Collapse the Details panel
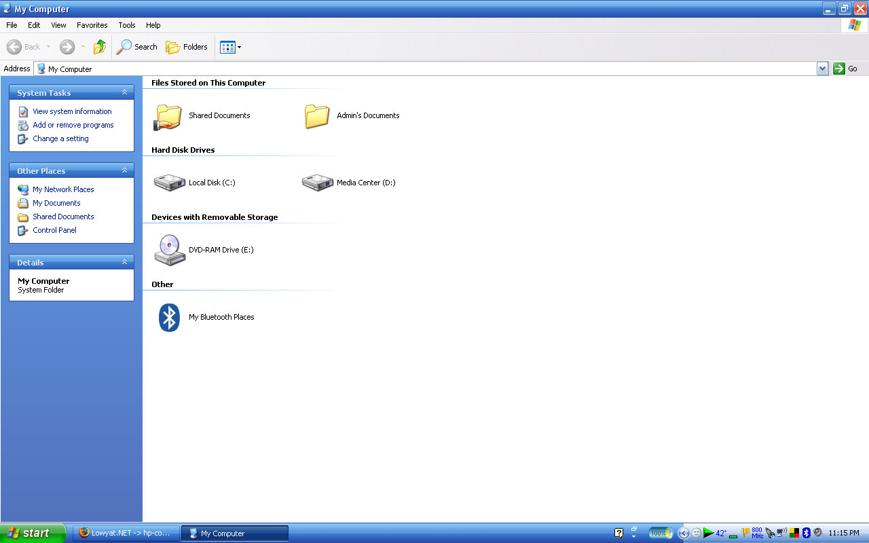 (124, 263)
